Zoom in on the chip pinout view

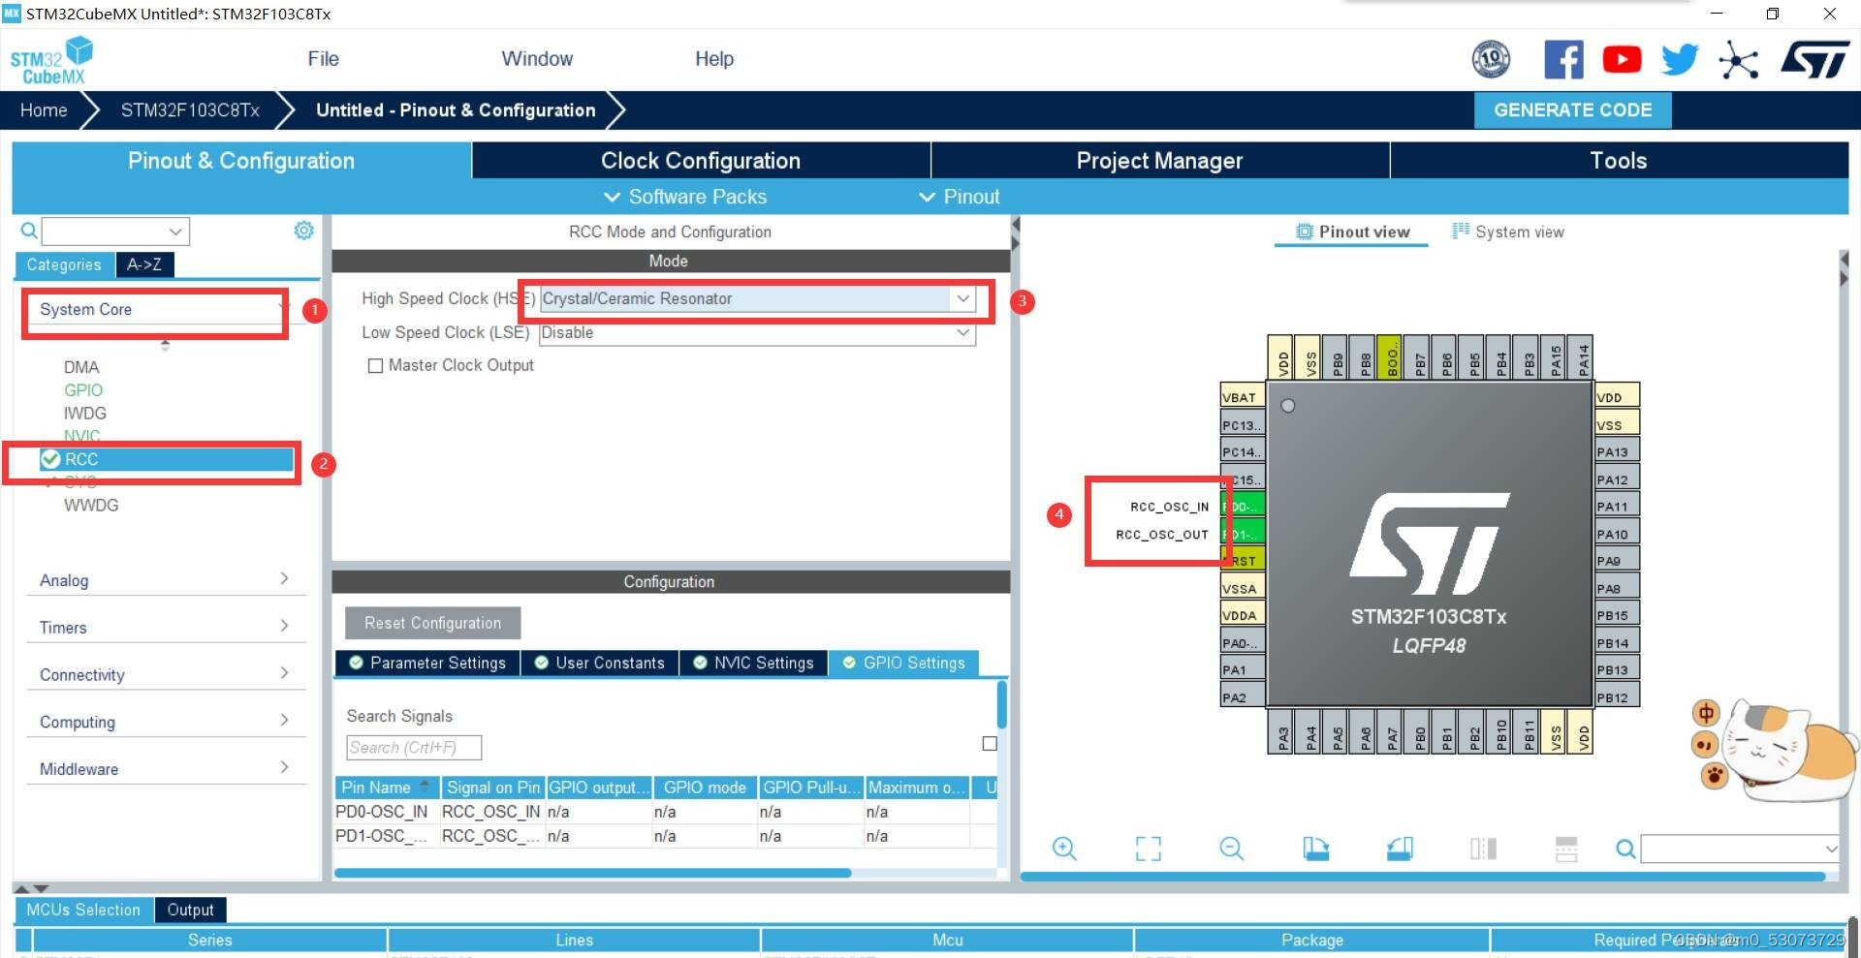point(1064,849)
